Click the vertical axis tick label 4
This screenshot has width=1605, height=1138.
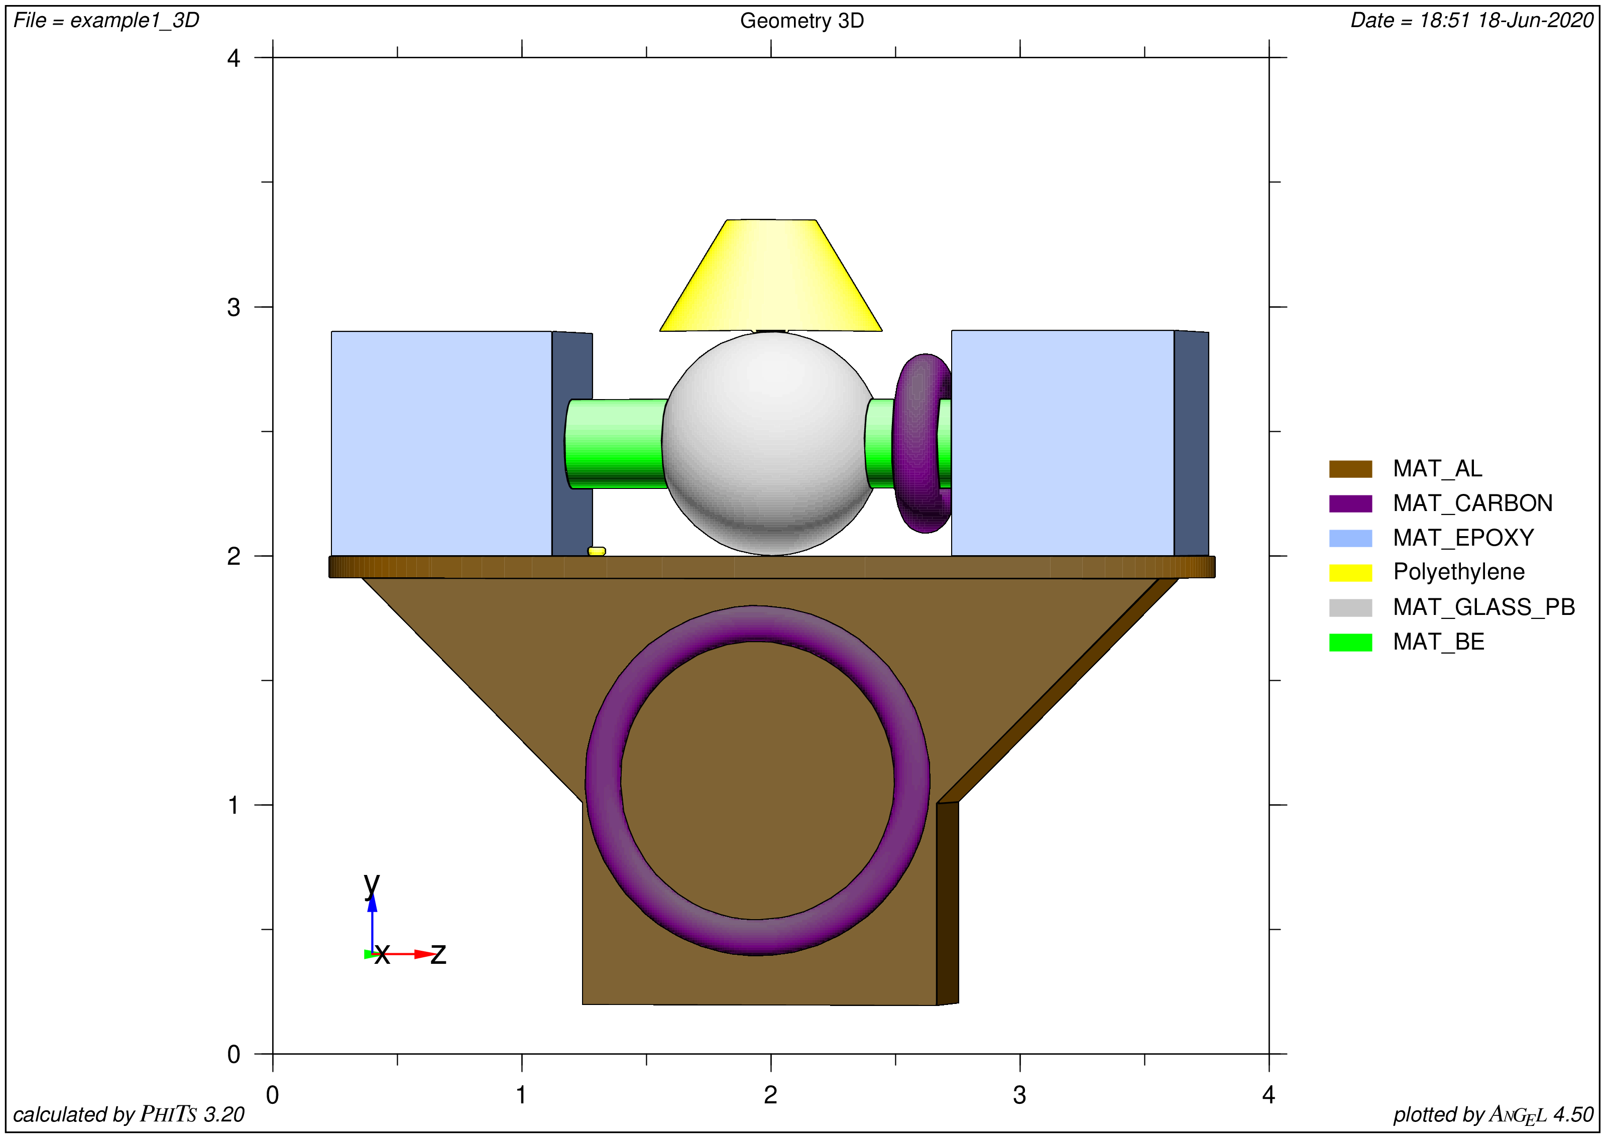[x=234, y=58]
